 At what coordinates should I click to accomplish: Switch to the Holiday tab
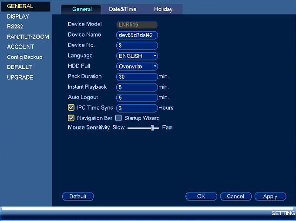pos(163,9)
